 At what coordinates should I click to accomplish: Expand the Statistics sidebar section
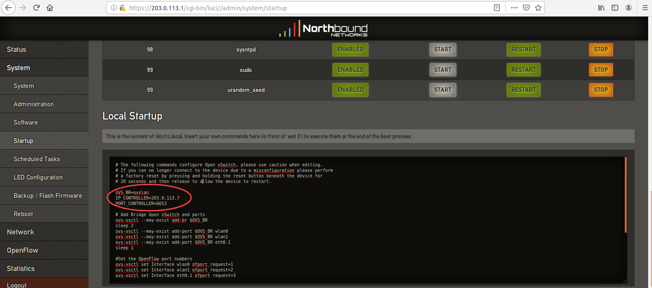(44, 268)
